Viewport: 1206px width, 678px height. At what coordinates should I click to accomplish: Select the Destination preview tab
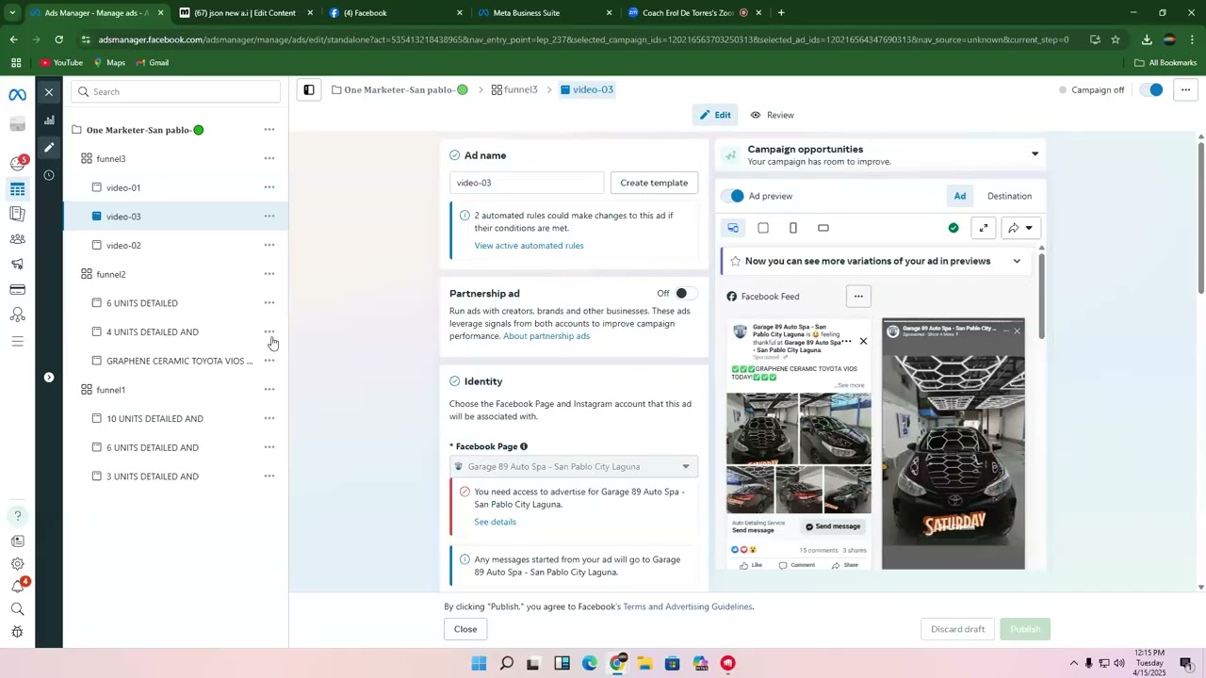1009,196
